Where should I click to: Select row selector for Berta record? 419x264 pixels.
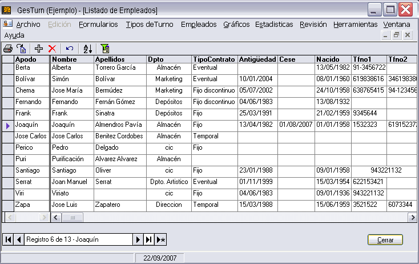click(8, 67)
